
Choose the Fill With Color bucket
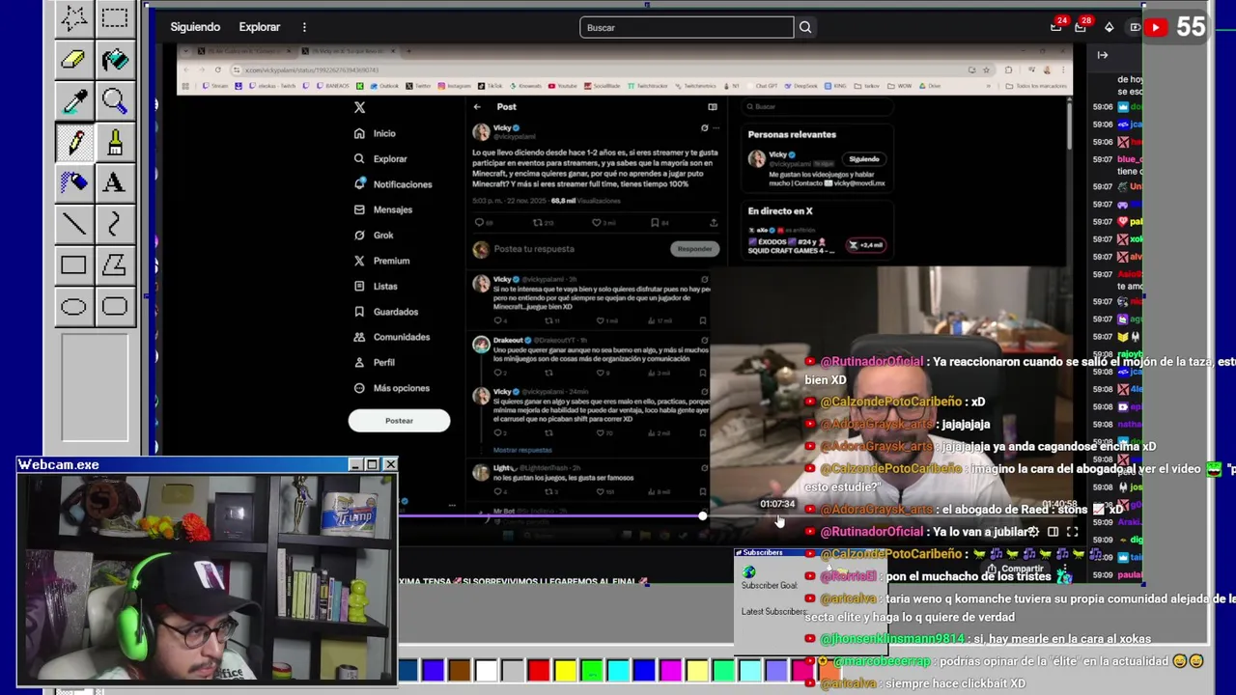[x=115, y=59]
